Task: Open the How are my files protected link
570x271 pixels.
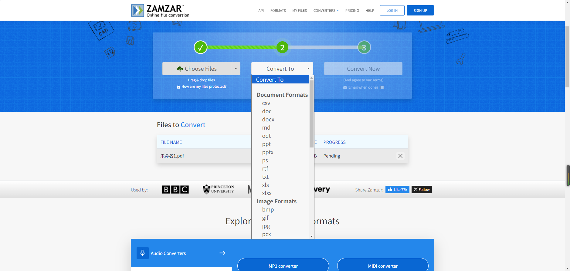Action: 204,86
